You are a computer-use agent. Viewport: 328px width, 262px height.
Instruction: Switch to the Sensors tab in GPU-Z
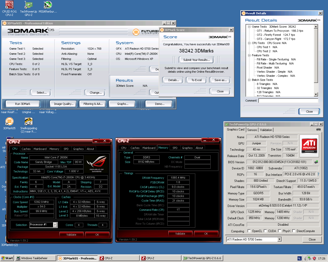coord(252,130)
